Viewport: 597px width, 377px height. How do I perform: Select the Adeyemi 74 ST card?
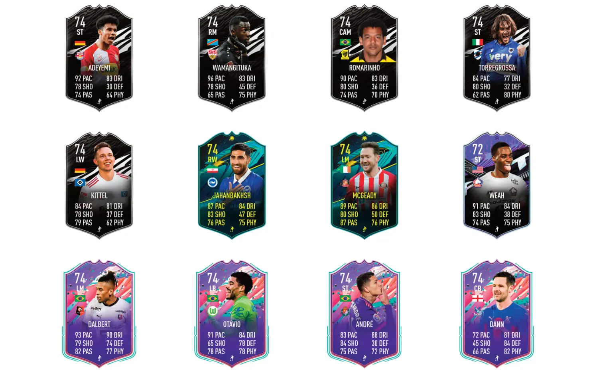point(99,58)
